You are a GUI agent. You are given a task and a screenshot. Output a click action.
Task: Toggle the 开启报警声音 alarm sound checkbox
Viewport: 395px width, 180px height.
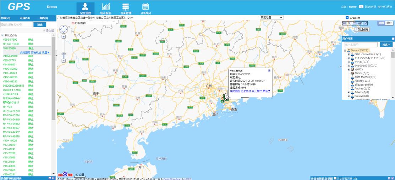[x=335, y=178]
